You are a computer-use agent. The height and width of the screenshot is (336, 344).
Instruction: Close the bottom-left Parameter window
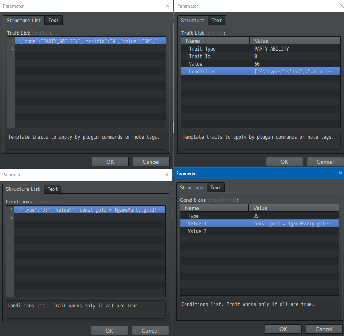tap(167, 174)
